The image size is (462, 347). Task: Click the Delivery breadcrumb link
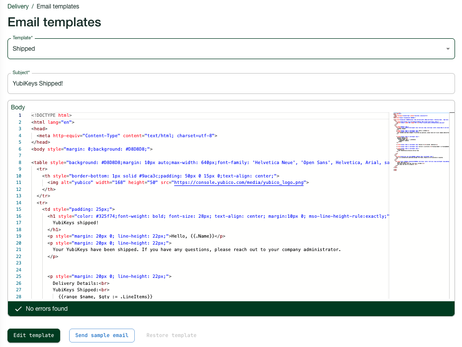(18, 6)
